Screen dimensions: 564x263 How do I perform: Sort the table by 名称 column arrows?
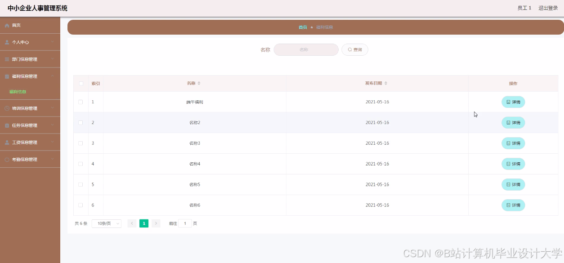199,84
